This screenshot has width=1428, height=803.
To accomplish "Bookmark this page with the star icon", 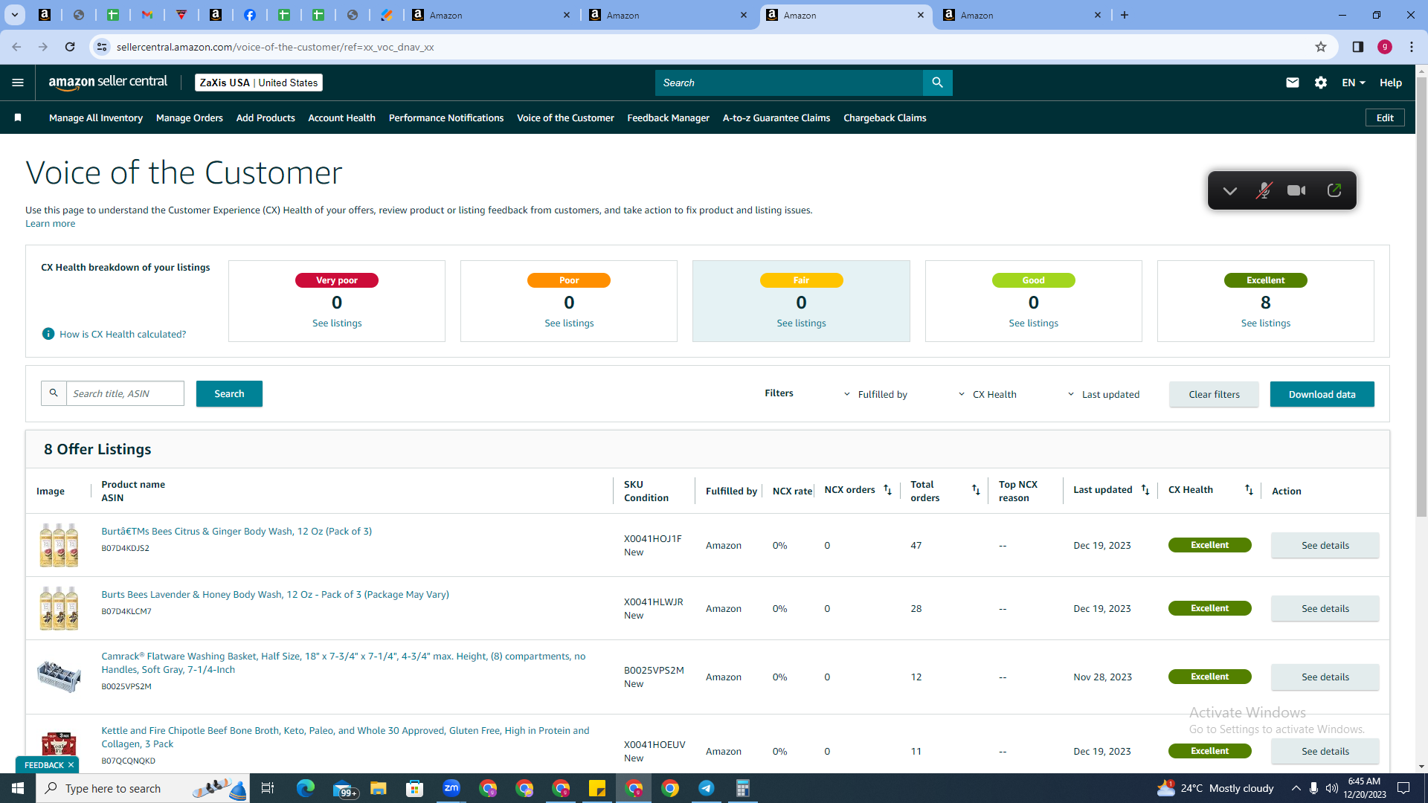I will [x=1321, y=47].
